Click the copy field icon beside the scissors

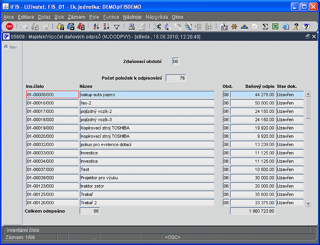[168, 26]
